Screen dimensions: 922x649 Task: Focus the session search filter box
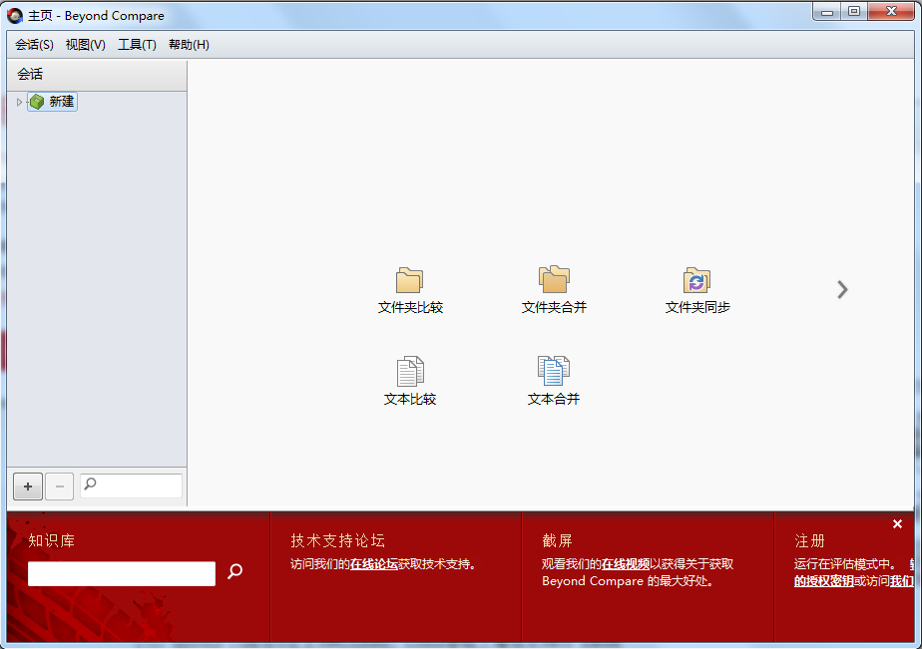(131, 486)
